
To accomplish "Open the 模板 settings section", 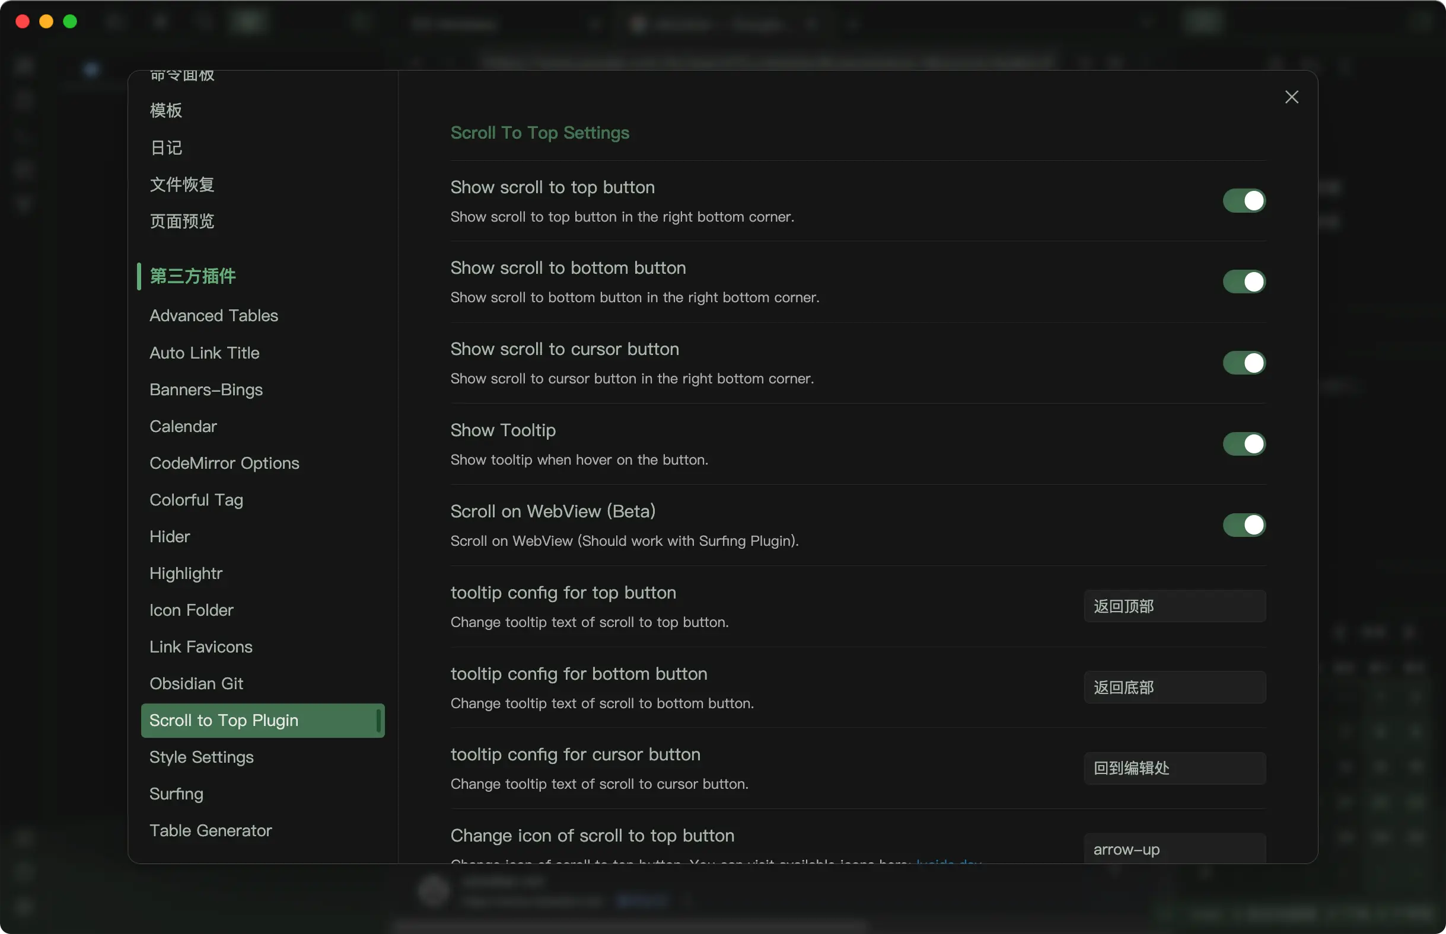I will click(x=165, y=111).
